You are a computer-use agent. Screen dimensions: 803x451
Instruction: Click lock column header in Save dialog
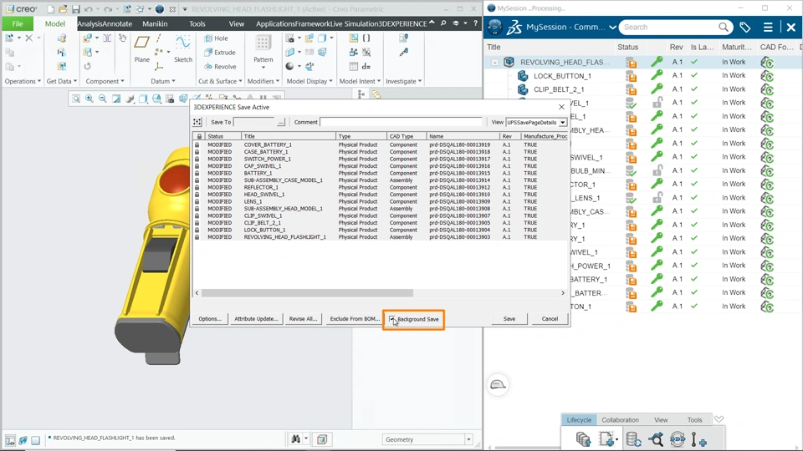(199, 136)
